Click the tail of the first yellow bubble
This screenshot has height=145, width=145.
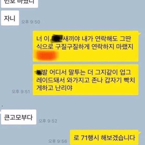(x=139, y=33)
